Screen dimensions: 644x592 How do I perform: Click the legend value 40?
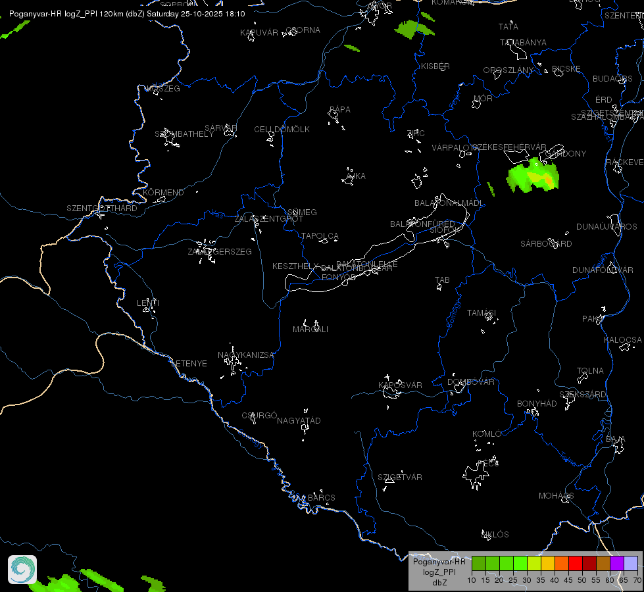[x=555, y=580]
